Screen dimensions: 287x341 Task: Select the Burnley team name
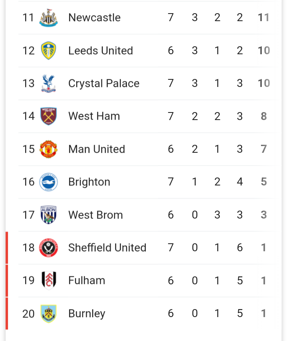[x=87, y=313]
